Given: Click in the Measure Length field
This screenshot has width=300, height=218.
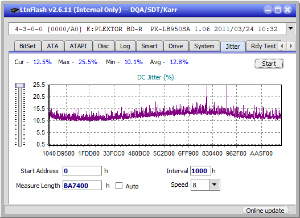Looking at the screenshot, I should point(82,186).
